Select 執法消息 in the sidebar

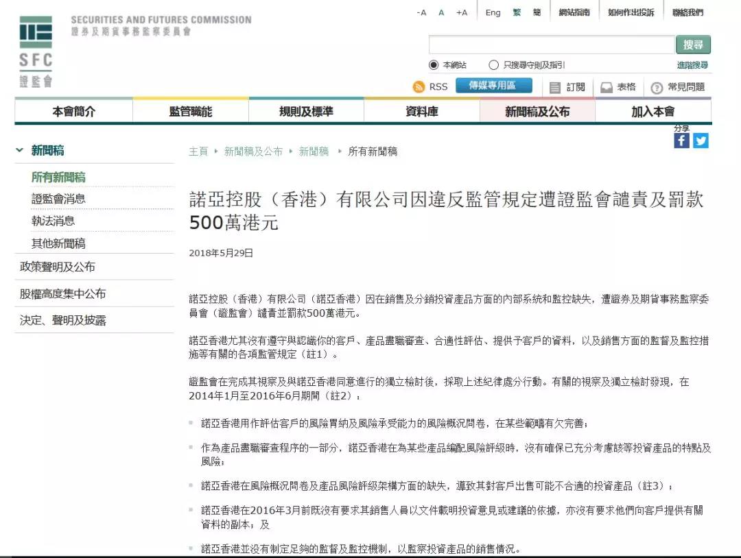[x=53, y=221]
